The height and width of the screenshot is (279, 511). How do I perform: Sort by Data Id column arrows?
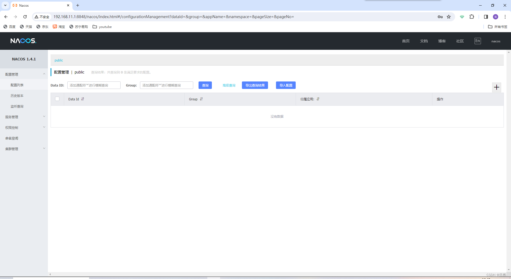tap(83, 99)
